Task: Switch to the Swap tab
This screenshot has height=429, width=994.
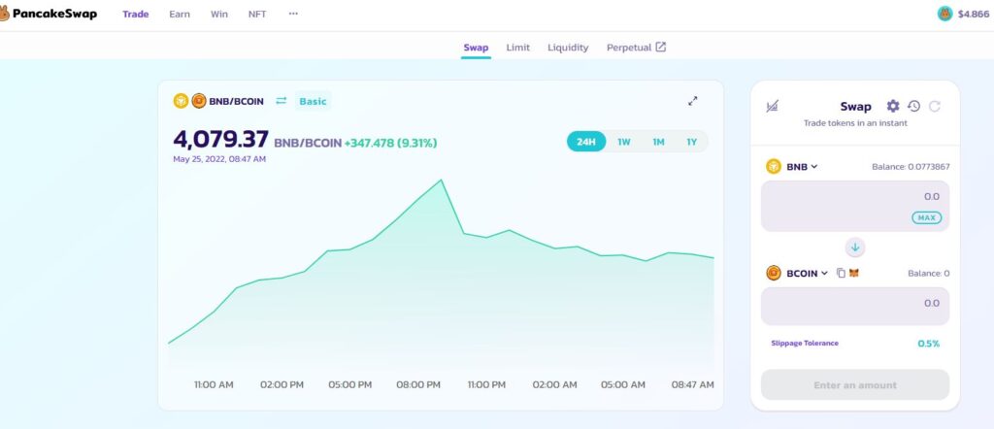Action: [476, 47]
